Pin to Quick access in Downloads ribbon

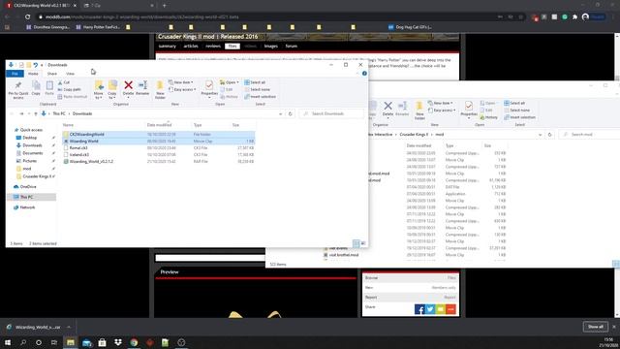tap(18, 90)
